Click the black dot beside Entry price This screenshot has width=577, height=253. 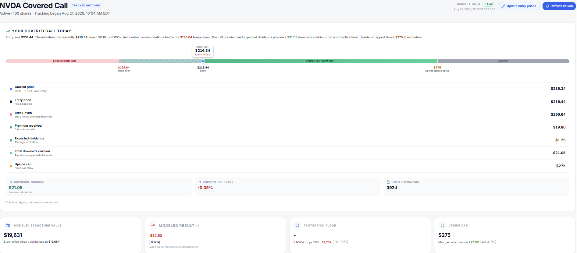(x=11, y=102)
